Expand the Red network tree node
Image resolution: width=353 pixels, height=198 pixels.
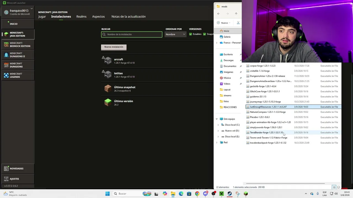coord(216,142)
